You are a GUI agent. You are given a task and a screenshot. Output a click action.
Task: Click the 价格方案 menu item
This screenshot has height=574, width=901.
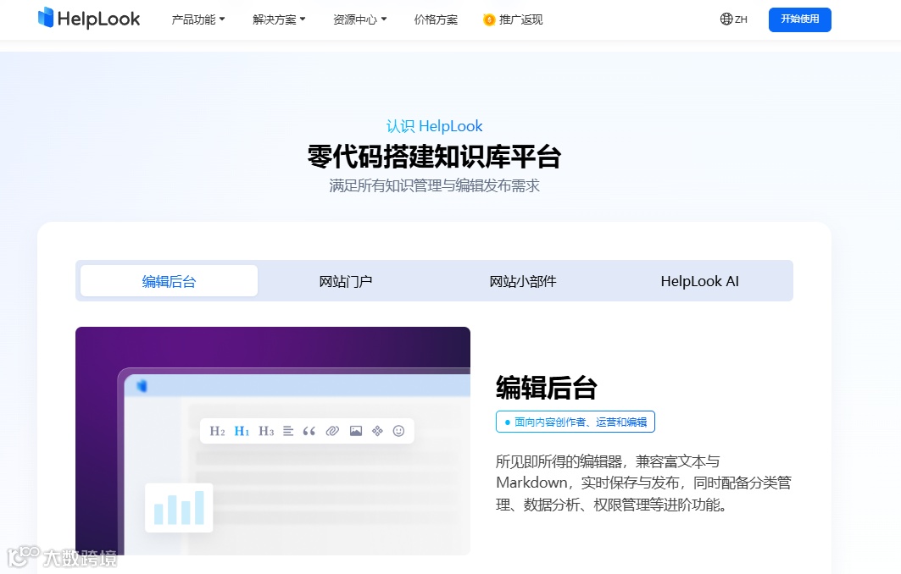[435, 19]
